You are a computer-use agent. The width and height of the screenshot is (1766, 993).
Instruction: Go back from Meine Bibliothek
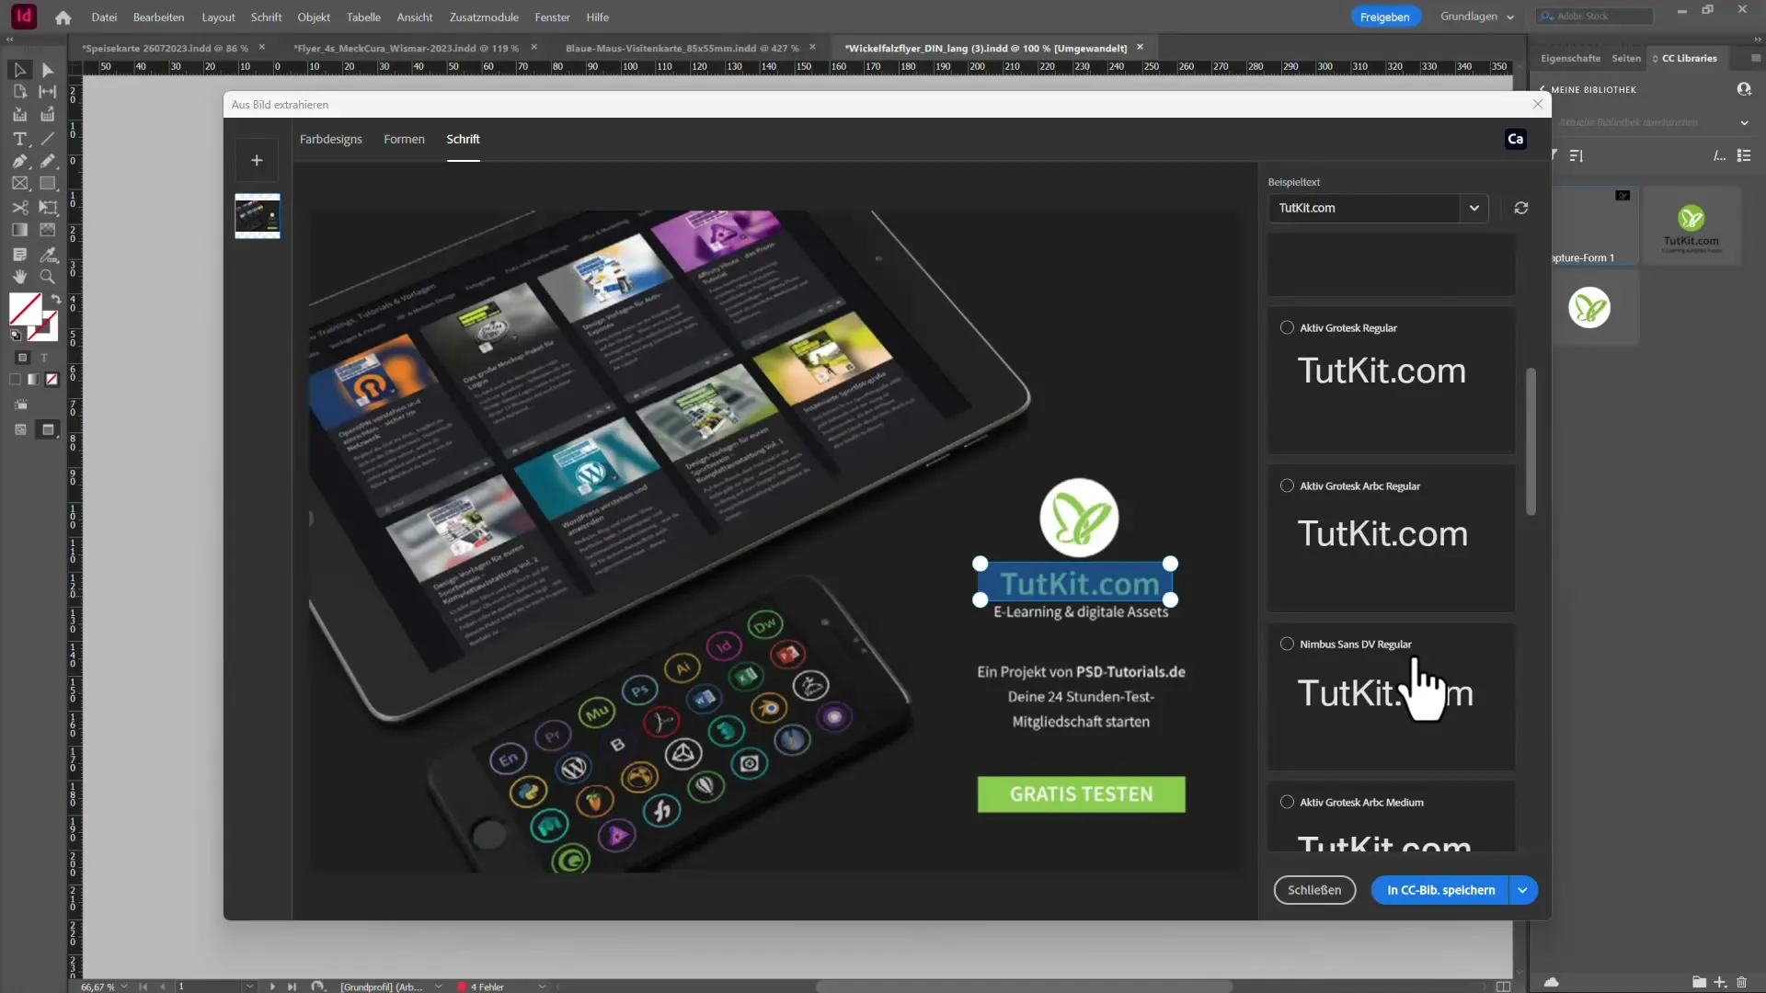pyautogui.click(x=1542, y=89)
